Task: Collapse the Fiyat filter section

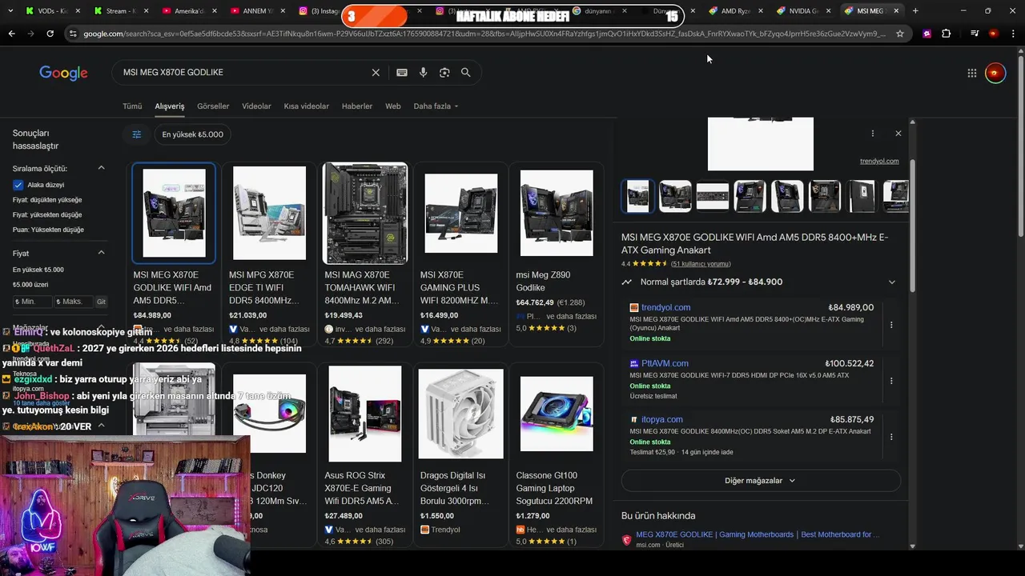Action: (x=102, y=253)
